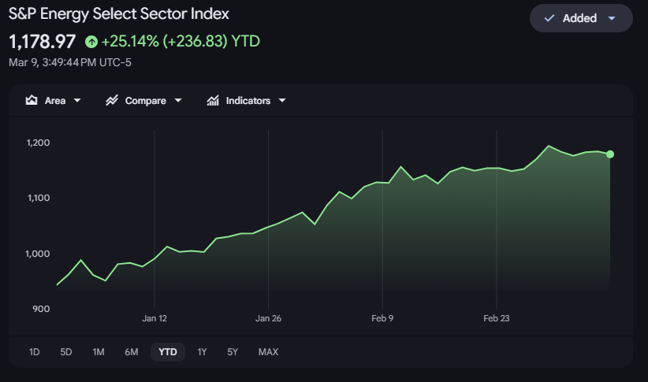Show the MAX time range
The width and height of the screenshot is (648, 382).
coord(268,352)
